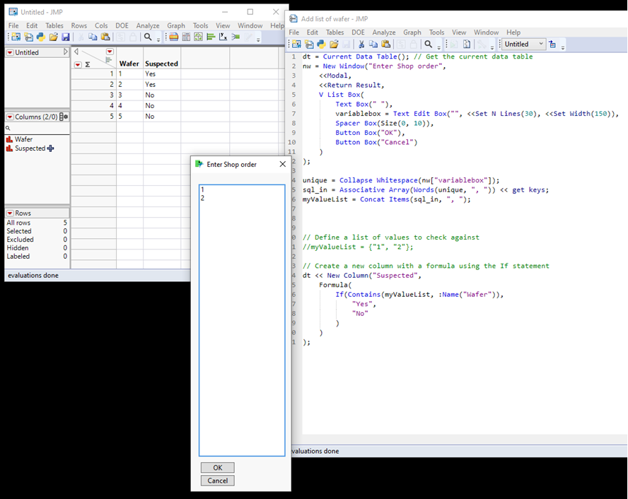628x499 pixels.
Task: Click 'Excluded' in Rows panel
Action: [20, 240]
